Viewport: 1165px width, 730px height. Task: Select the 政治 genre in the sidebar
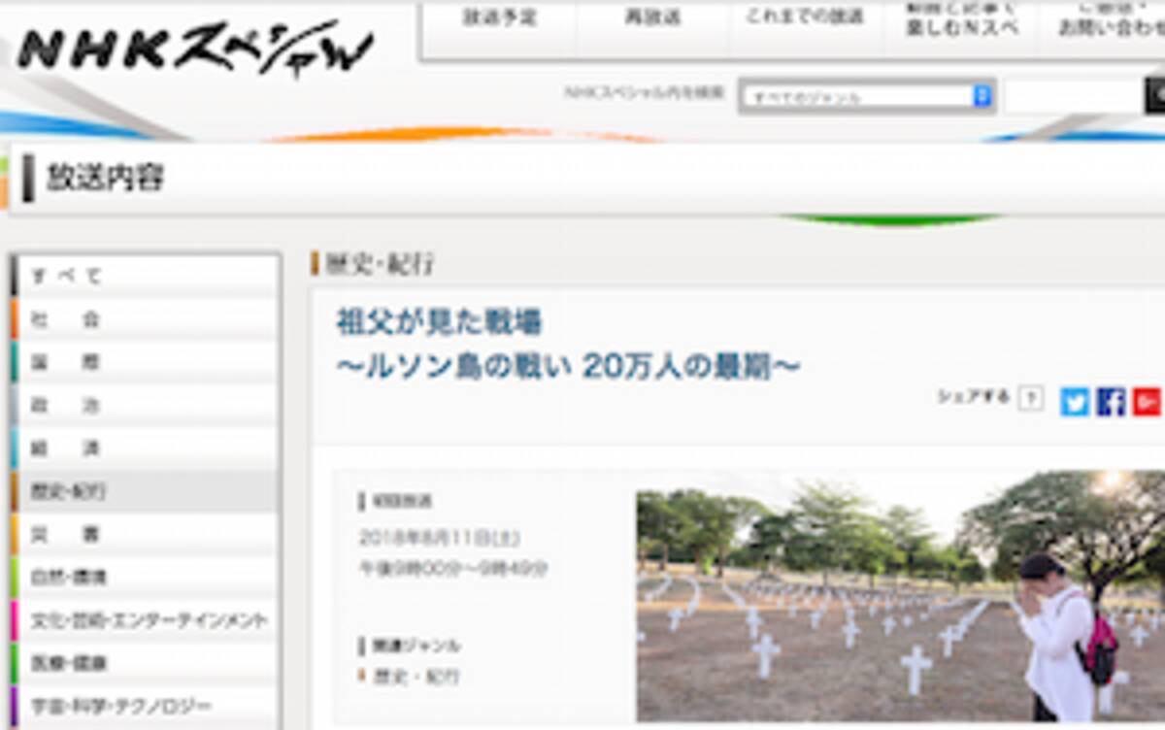point(146,406)
